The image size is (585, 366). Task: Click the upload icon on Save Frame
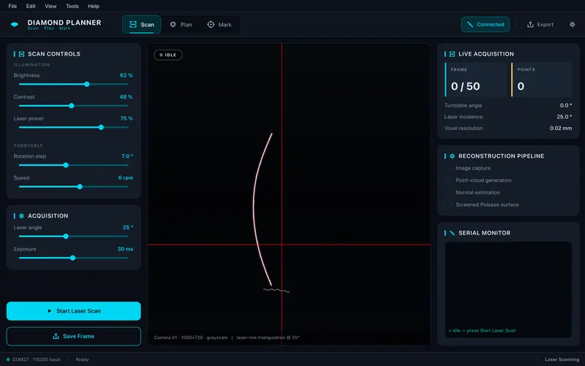click(x=56, y=336)
